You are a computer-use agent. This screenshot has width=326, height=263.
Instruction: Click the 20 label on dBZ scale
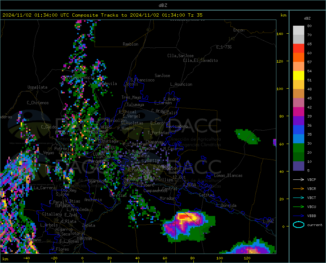309,152
